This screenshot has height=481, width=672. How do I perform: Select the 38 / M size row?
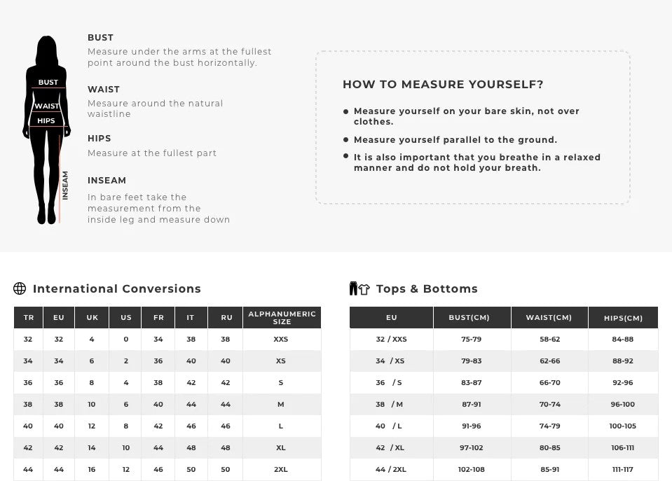[x=390, y=405]
